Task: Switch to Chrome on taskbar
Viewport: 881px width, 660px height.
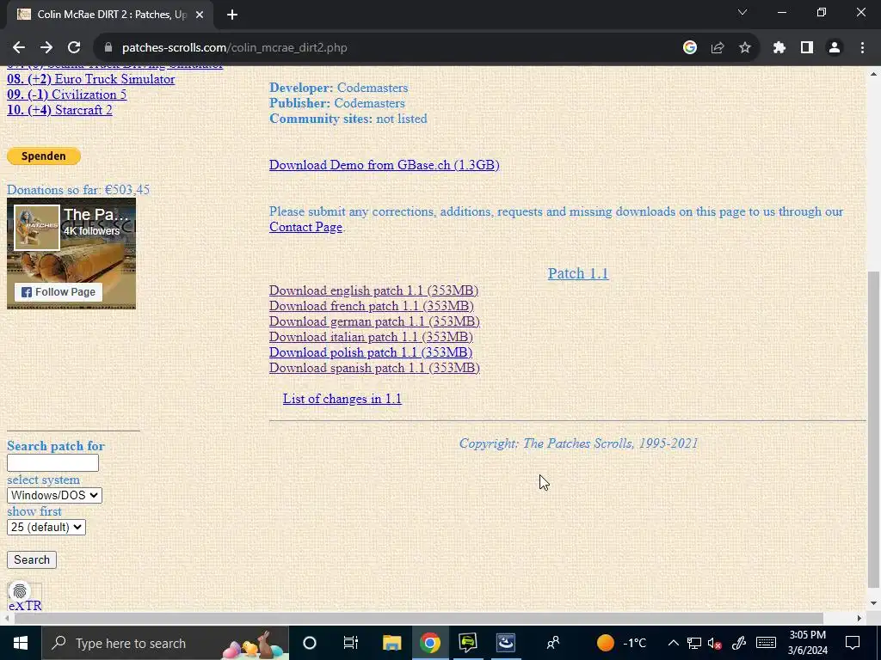Action: (430, 643)
